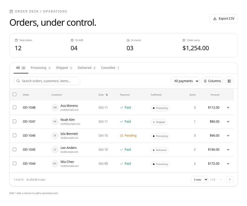The image size is (247, 206).
Task: Click the Processing status pill on OD-1048
Action: [160, 108]
